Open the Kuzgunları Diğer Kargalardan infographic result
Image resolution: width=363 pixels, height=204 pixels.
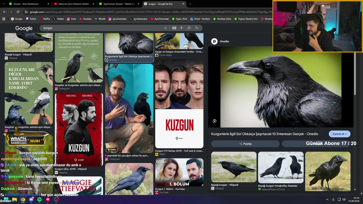pyautogui.click(x=29, y=93)
